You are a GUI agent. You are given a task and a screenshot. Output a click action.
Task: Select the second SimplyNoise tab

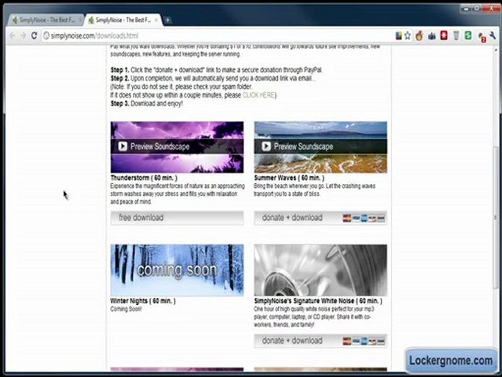(122, 20)
